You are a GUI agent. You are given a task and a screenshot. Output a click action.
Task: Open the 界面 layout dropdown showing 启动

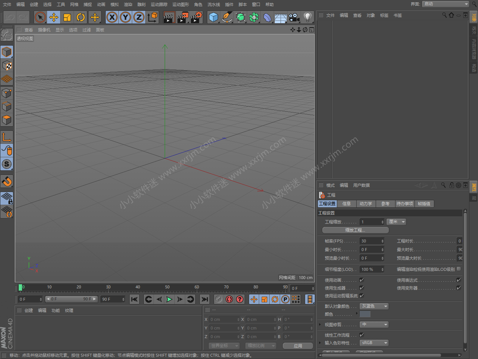pyautogui.click(x=446, y=4)
